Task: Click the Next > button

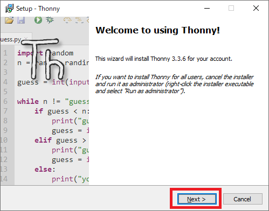Action: point(197,199)
